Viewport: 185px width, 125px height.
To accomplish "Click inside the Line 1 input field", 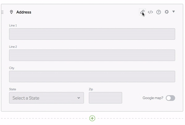I will click(92, 34).
